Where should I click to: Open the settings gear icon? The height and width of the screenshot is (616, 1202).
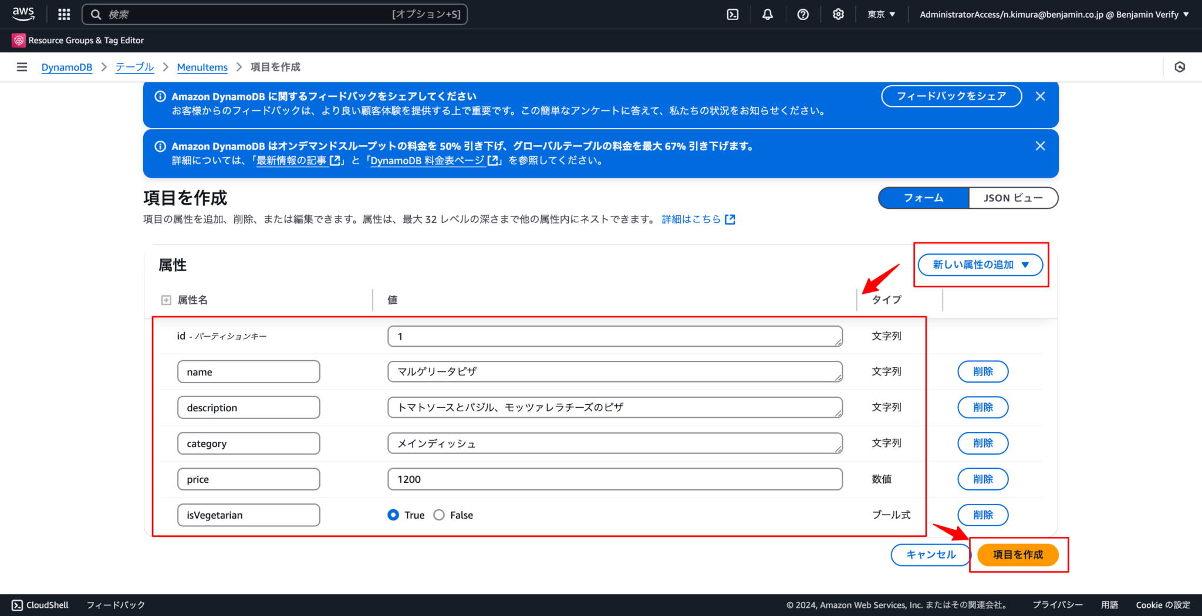[x=838, y=14]
